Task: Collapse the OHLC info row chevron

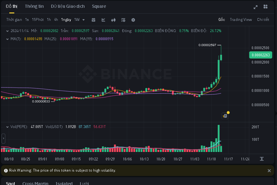Action: click(7, 31)
